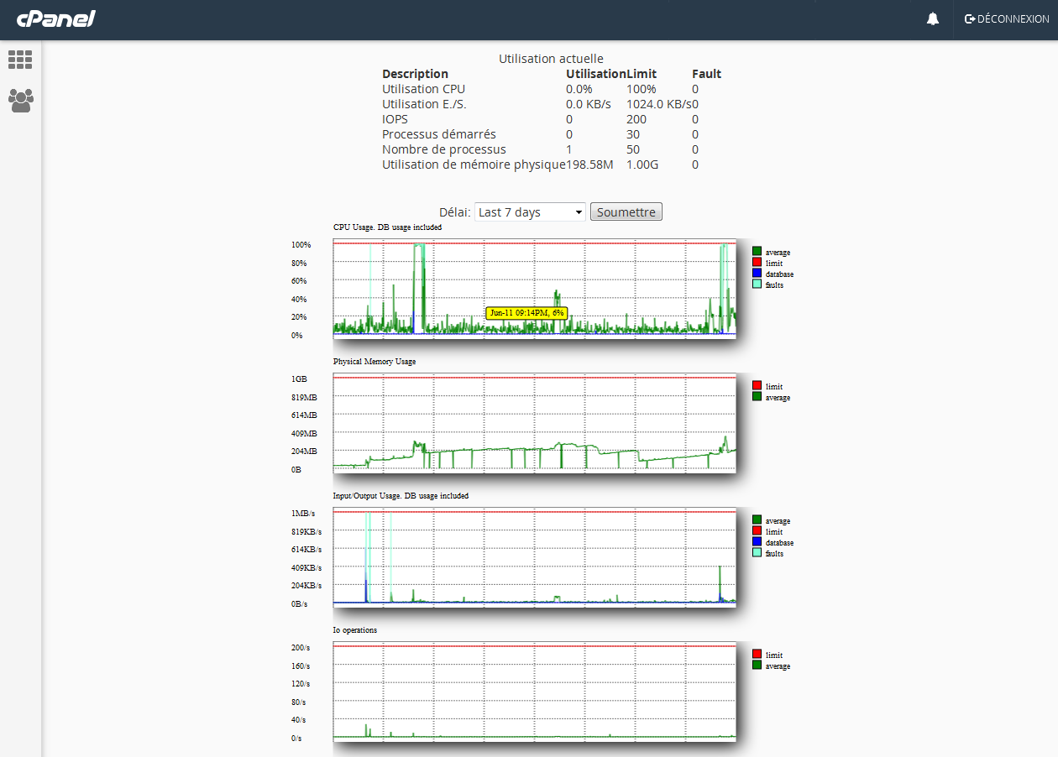Open the Délai time range dropdown
This screenshot has height=757, width=1058.
coord(531,212)
